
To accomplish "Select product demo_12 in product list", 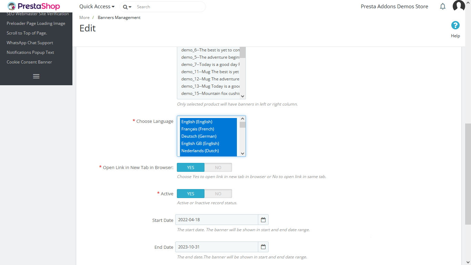I will [210, 79].
